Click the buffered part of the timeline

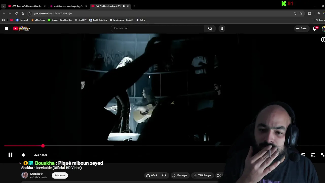pos(79,146)
